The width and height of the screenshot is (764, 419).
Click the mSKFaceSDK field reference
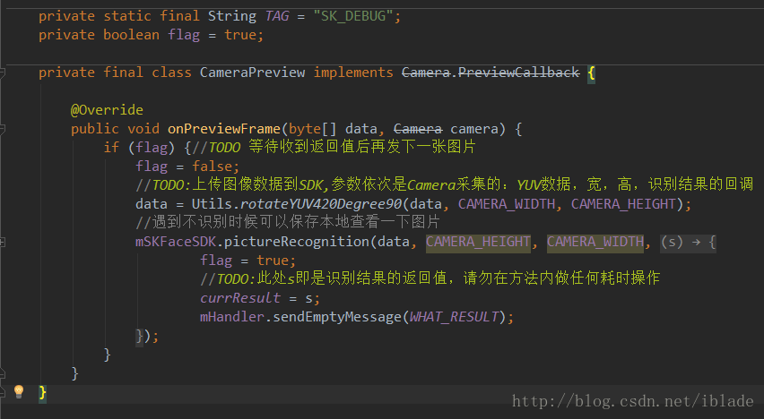[176, 242]
